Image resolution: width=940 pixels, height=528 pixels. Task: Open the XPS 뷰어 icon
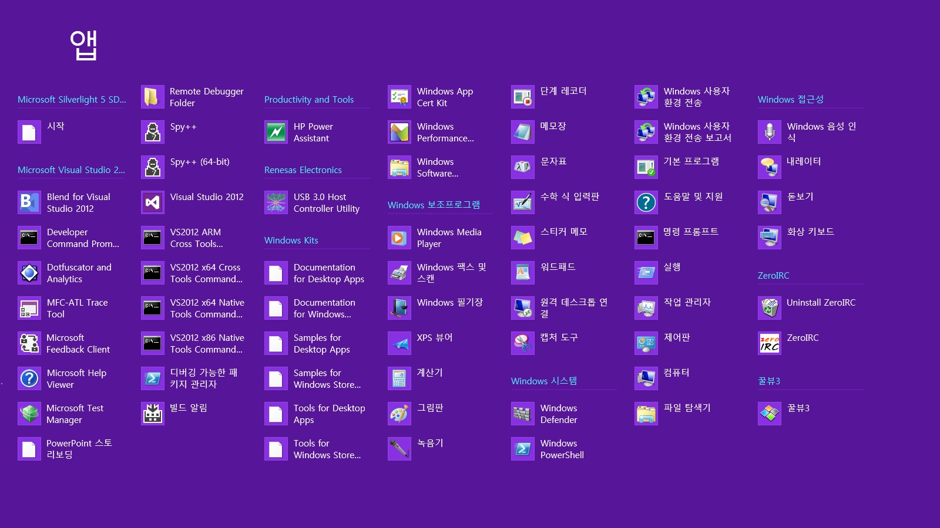[x=399, y=343]
